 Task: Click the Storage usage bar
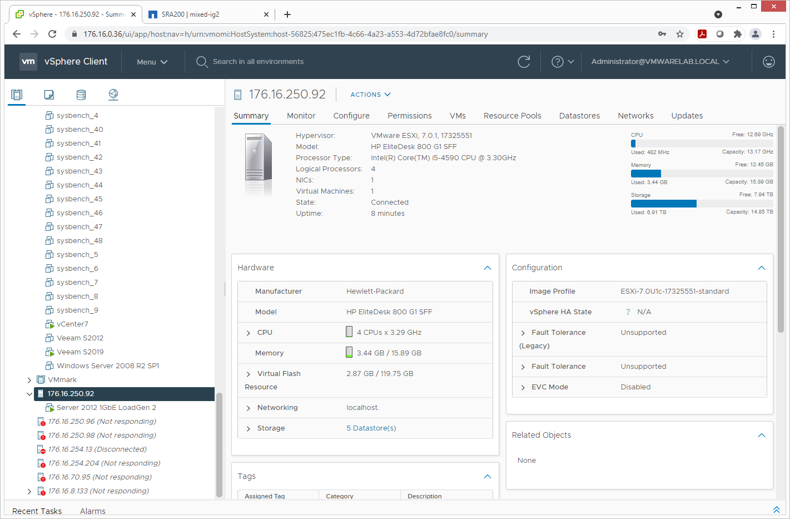(702, 204)
